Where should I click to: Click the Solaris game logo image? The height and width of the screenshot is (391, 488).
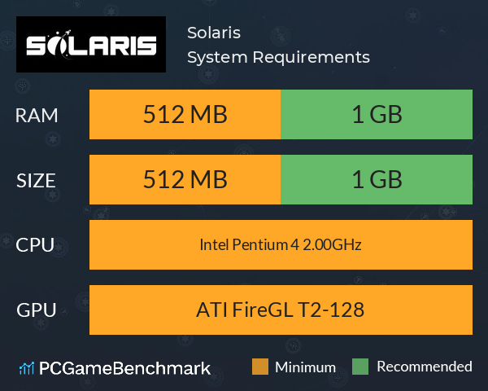tap(91, 44)
